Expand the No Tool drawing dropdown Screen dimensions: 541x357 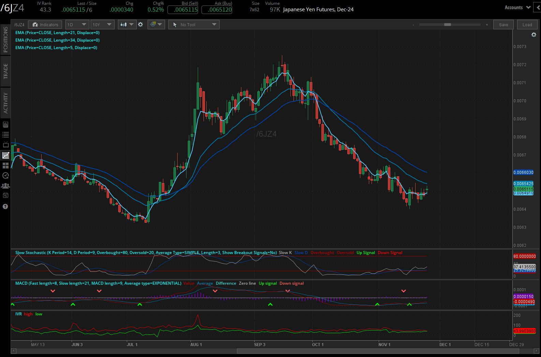[x=194, y=25]
